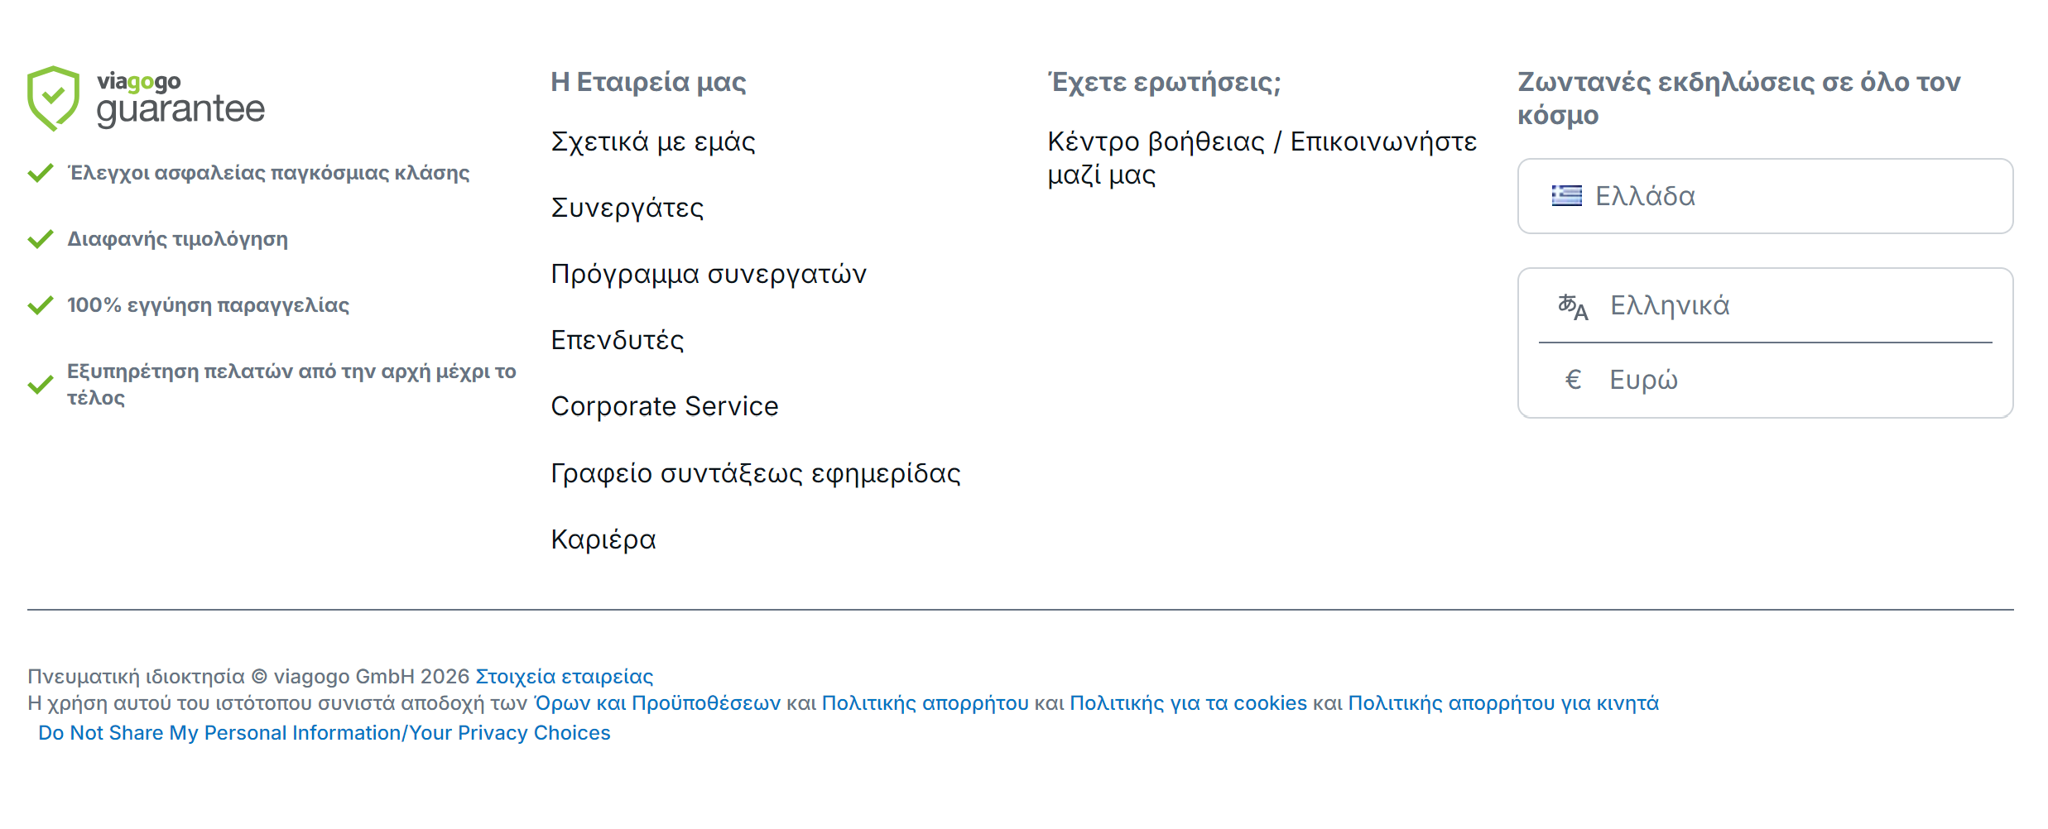
Task: Open the Σχετικά με εμάς page
Action: (653, 142)
